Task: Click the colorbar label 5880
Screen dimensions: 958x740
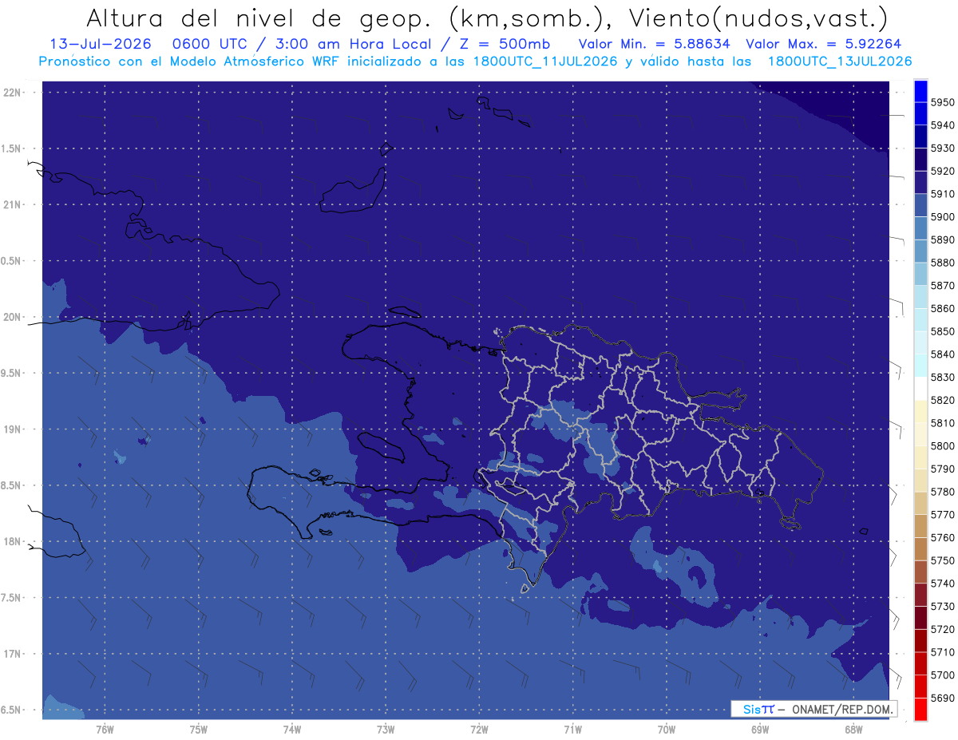Action: pyautogui.click(x=942, y=262)
